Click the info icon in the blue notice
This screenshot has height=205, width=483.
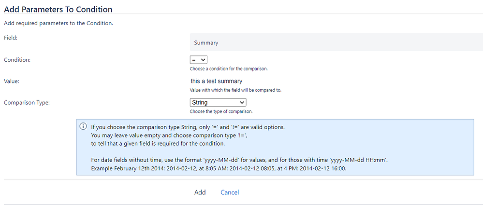tap(83, 127)
